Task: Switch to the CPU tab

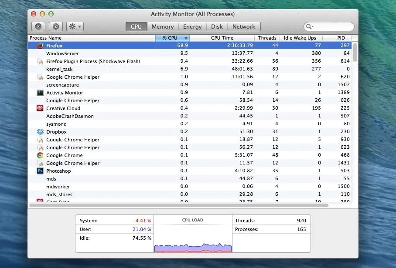Action: [x=137, y=27]
